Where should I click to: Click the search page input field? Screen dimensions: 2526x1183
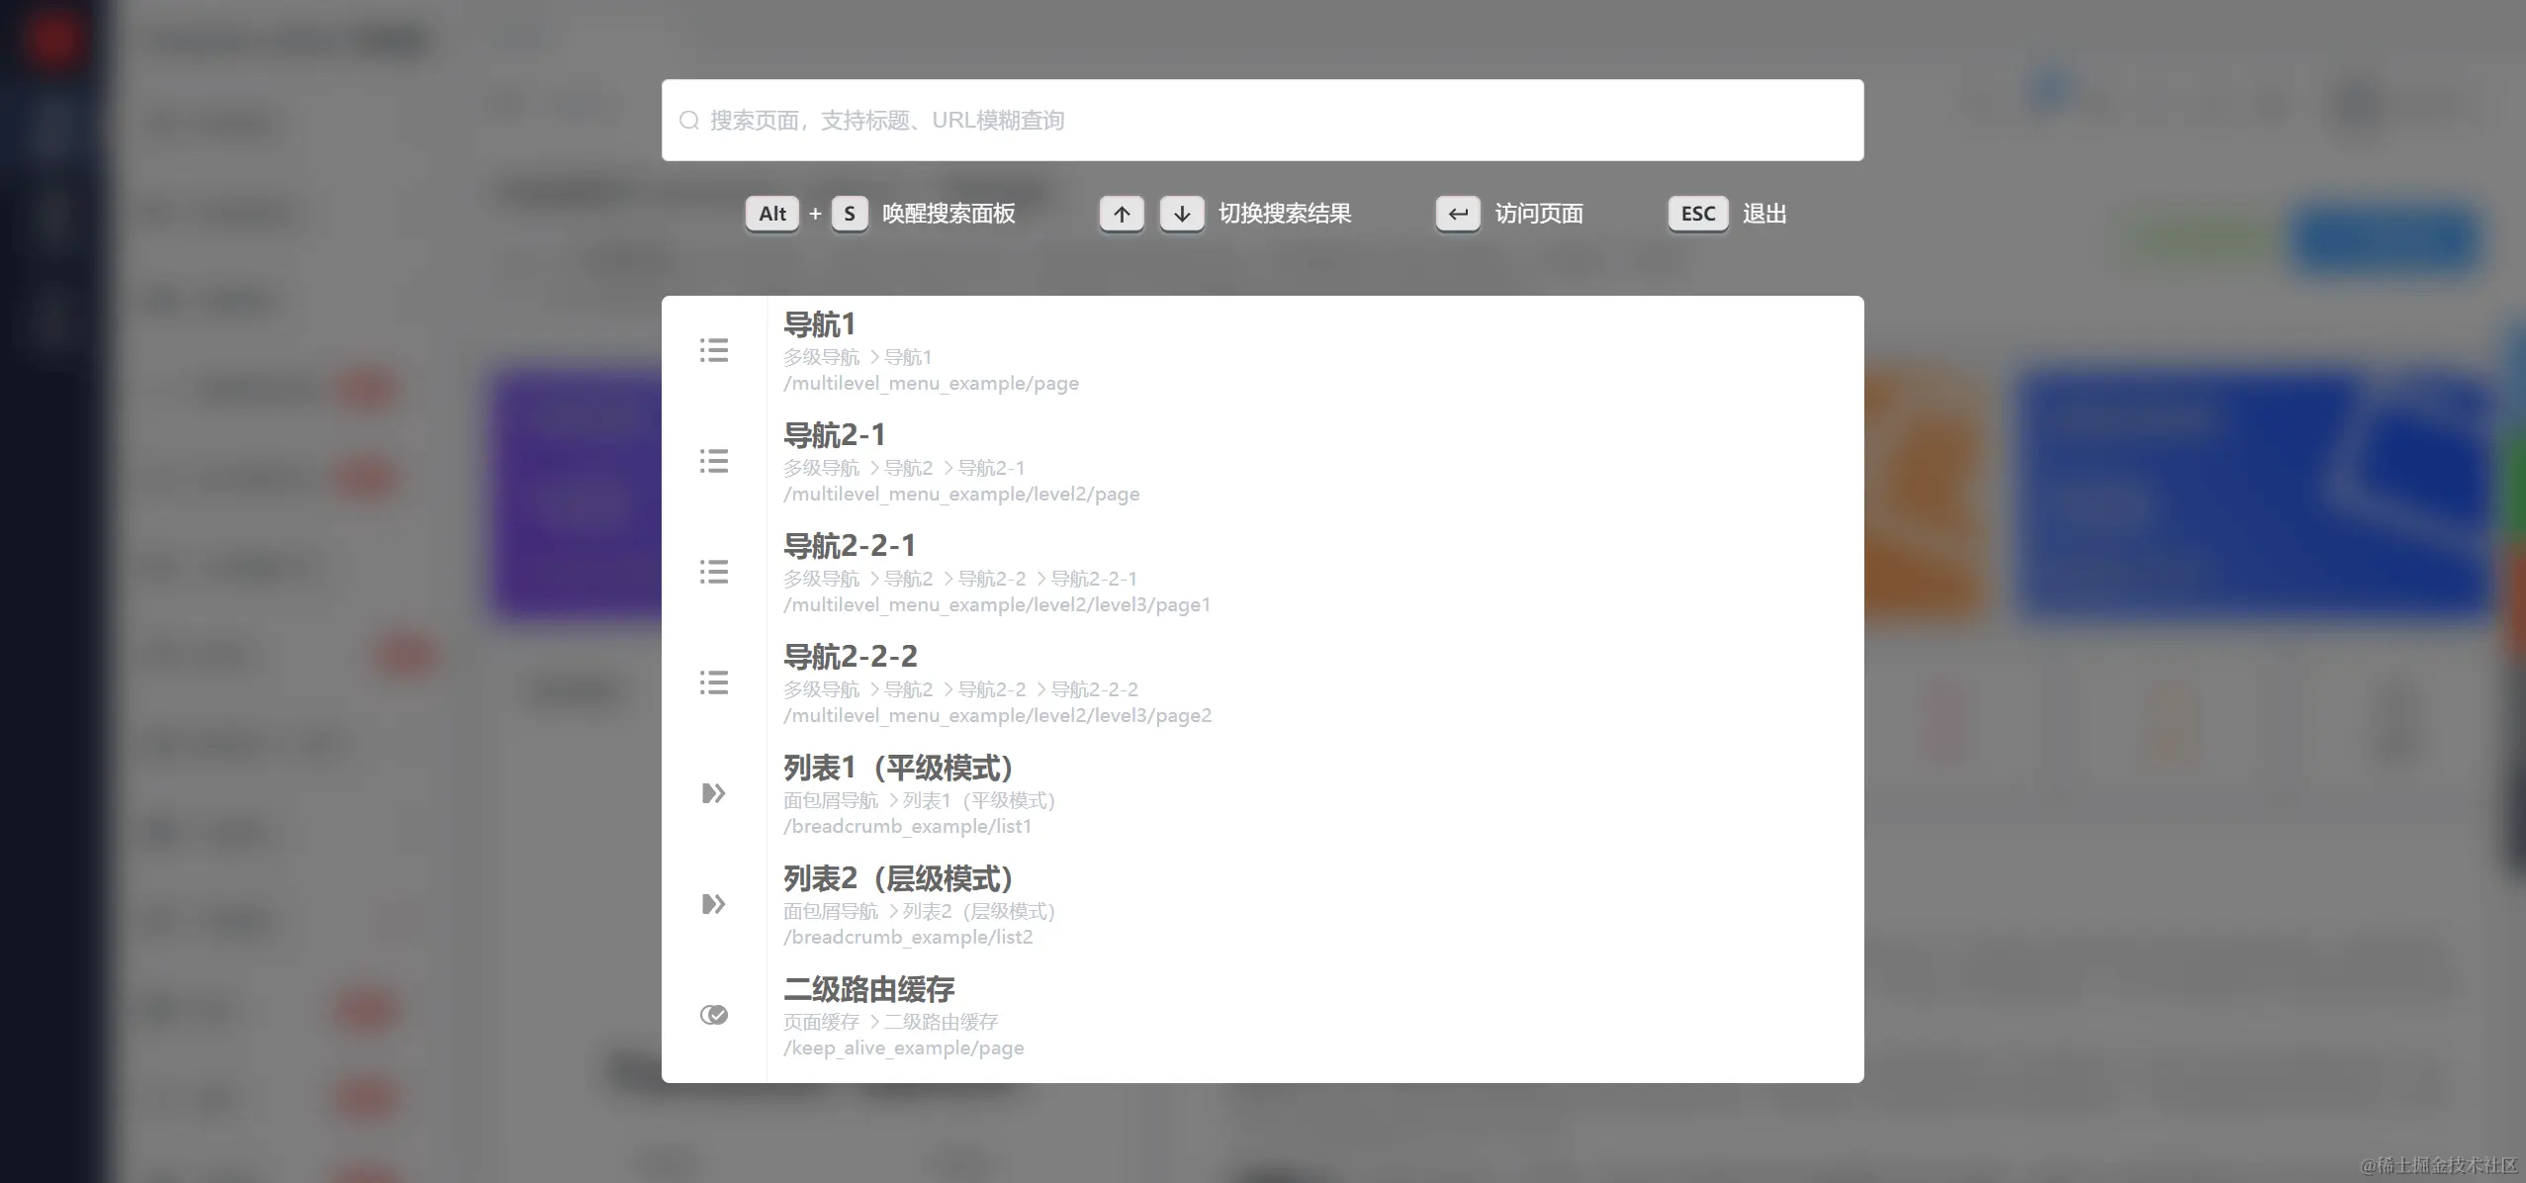click(x=1262, y=120)
